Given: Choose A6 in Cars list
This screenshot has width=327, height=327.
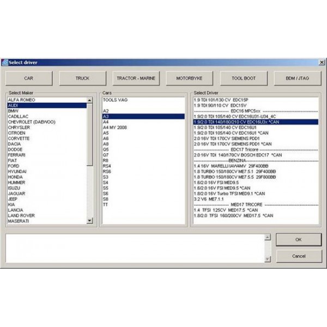Looking at the screenshot, I should (143, 138).
